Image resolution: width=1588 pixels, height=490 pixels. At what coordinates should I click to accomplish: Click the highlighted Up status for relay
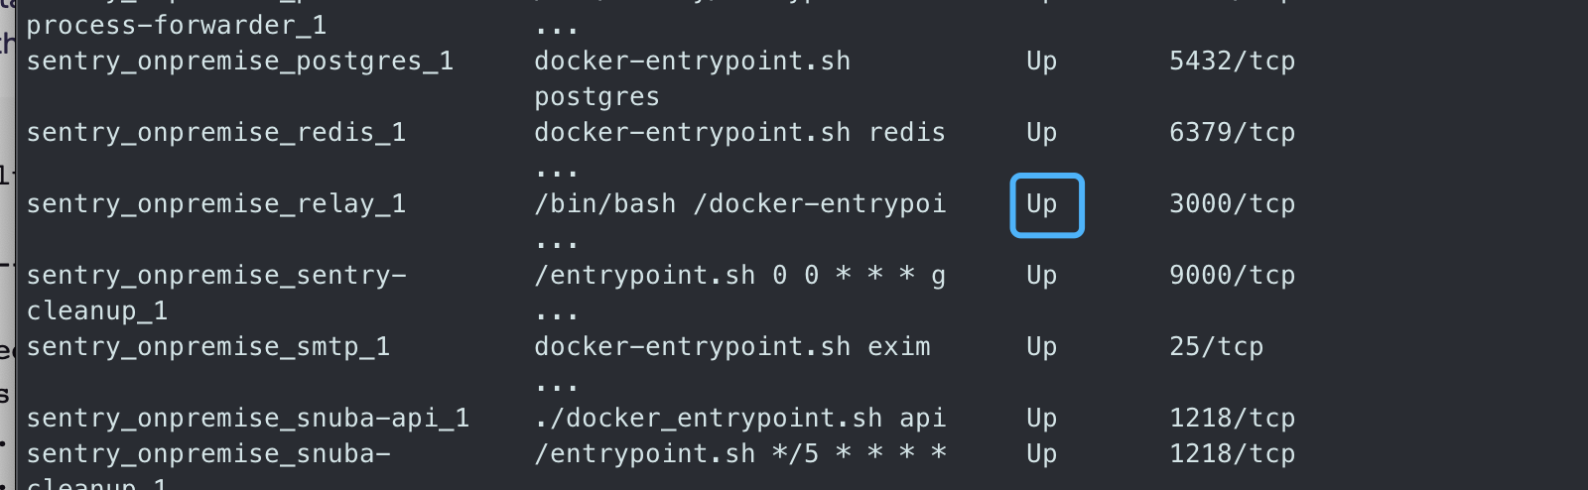(x=1042, y=204)
